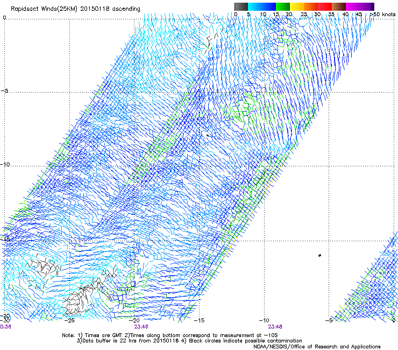This screenshot has height=350, width=398.
Task: Click the '-15' latitude label on the left axis
Action: (5, 239)
